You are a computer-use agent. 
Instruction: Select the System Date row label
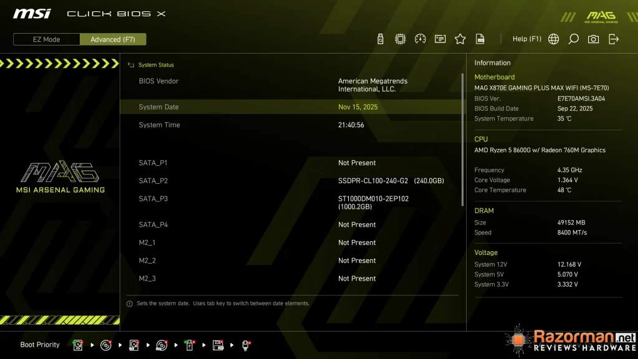pos(159,107)
